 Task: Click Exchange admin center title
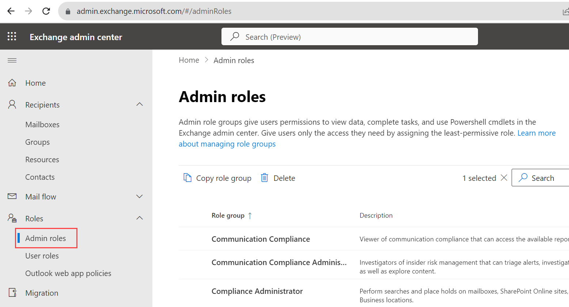[x=76, y=37]
